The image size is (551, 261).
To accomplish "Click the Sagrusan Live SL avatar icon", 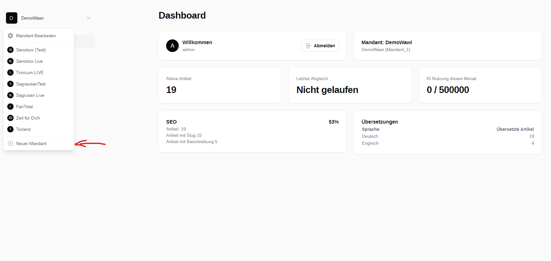I will pos(10,95).
